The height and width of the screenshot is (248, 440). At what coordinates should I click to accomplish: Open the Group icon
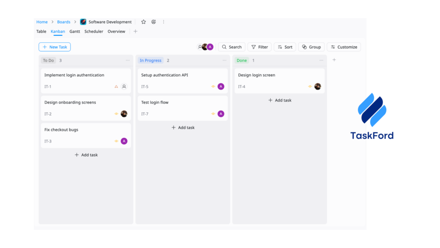point(304,47)
